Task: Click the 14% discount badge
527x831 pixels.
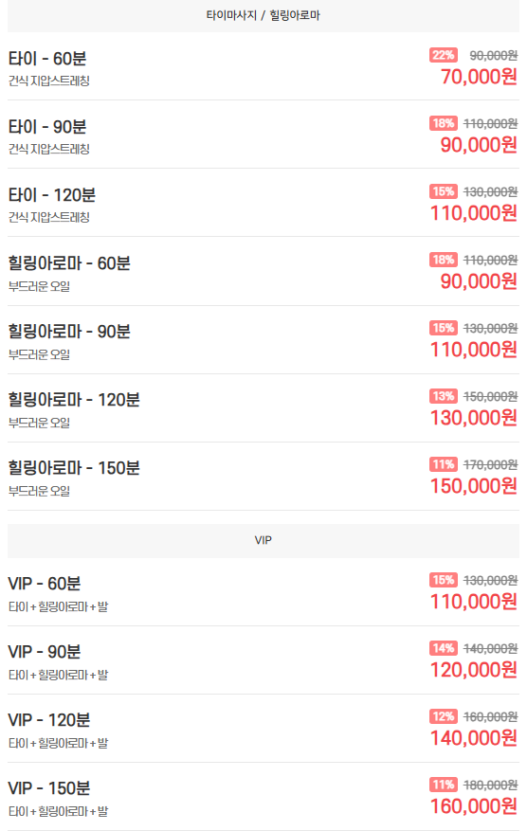Action: click(444, 648)
